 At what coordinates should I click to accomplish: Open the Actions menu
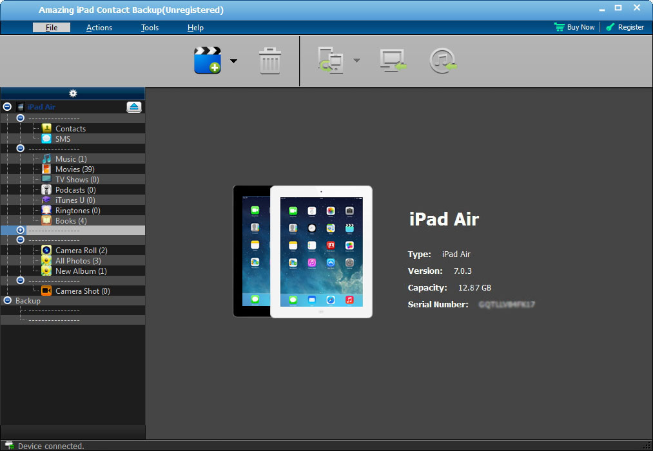pos(99,28)
